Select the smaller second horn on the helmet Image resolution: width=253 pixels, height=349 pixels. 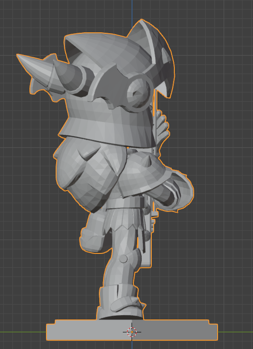pyautogui.click(x=69, y=77)
